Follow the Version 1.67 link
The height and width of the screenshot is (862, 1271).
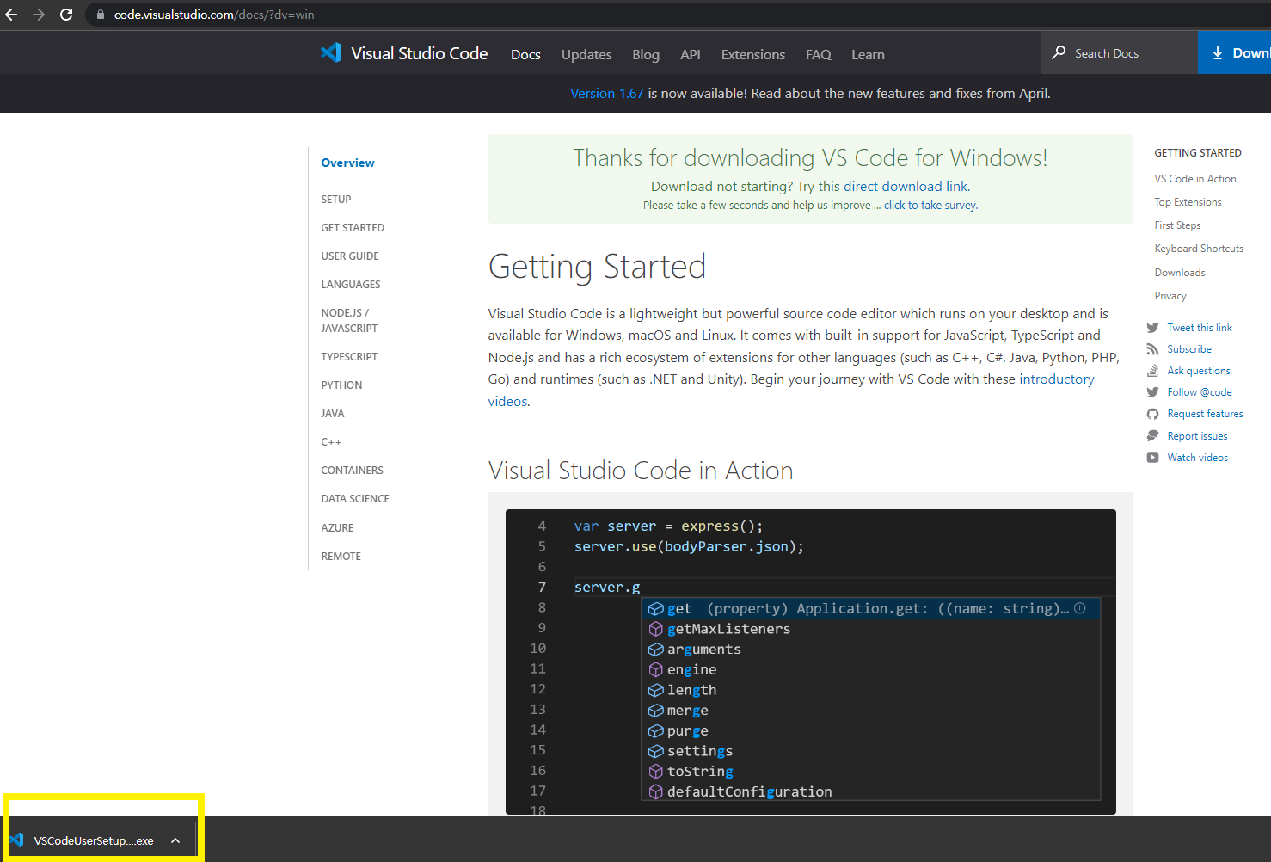pyautogui.click(x=606, y=93)
